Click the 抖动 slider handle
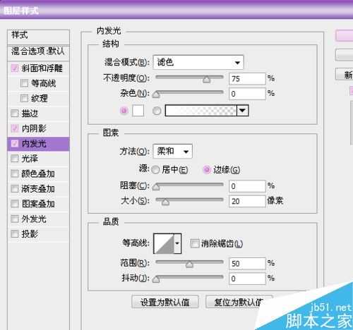Viewport: 353px width, 330px height. point(156,279)
